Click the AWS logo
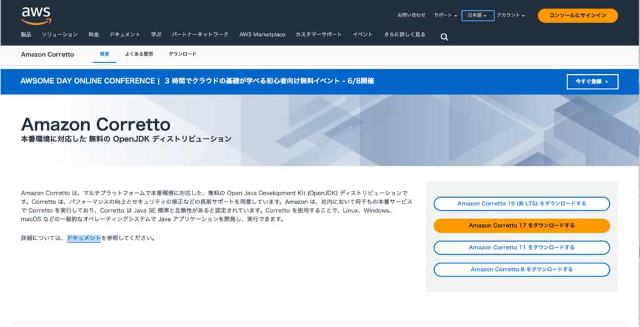The width and height of the screenshot is (640, 327). [36, 14]
